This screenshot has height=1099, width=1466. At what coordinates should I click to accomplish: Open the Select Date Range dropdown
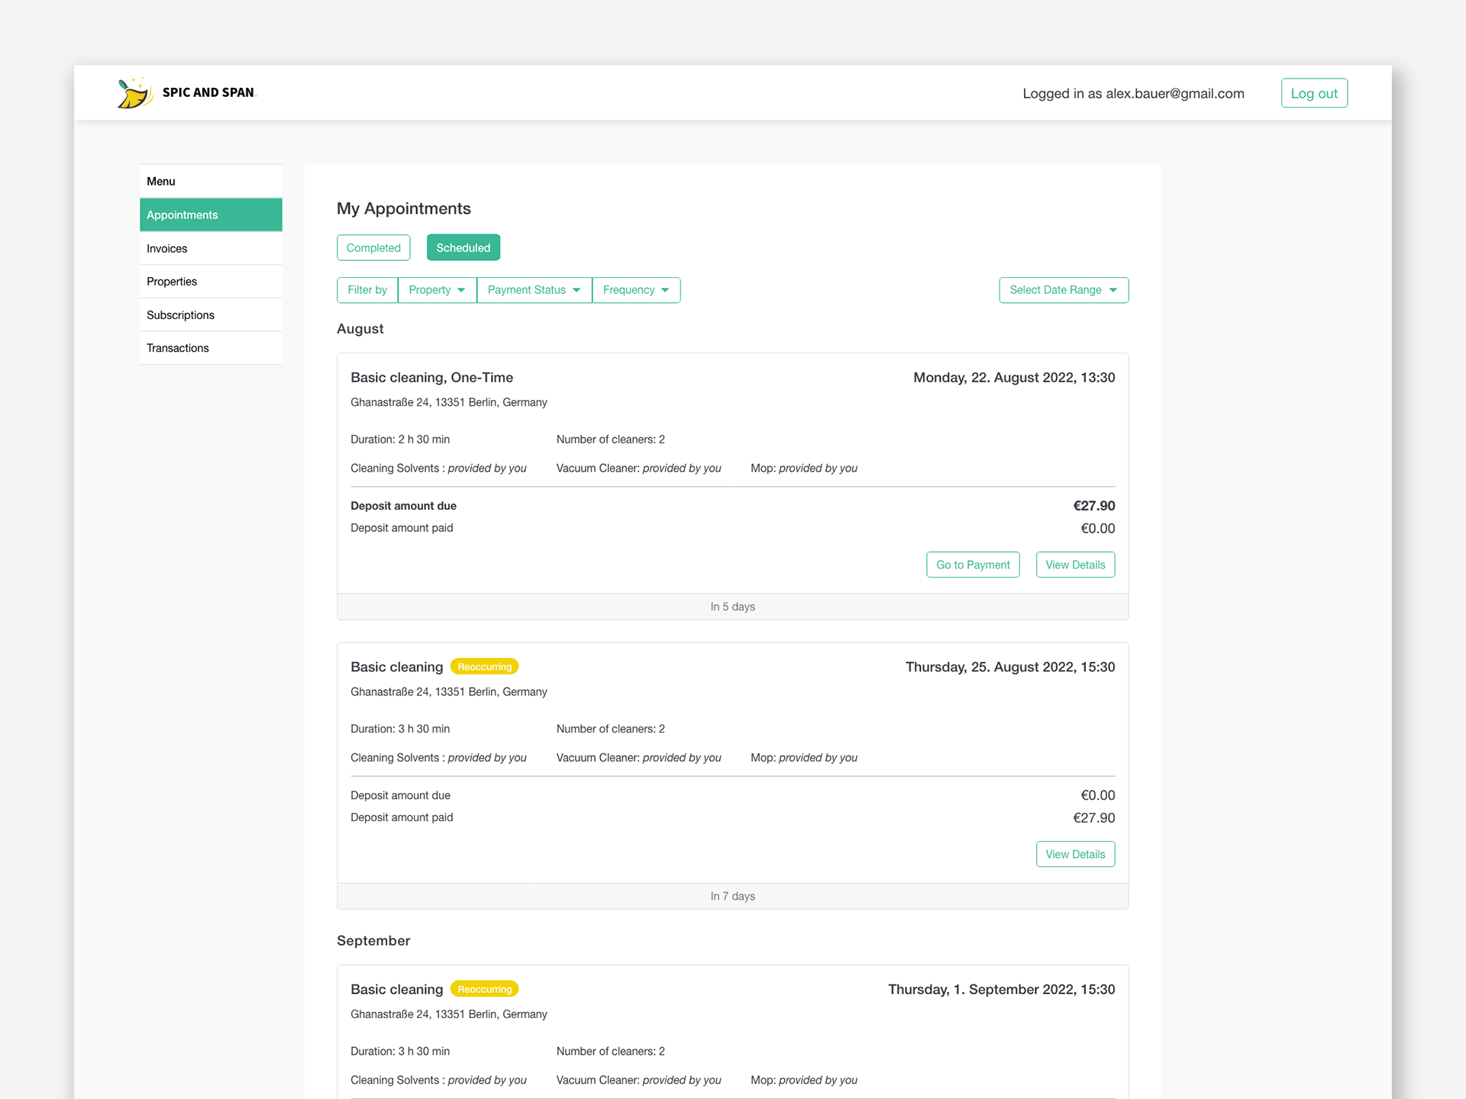click(1063, 290)
